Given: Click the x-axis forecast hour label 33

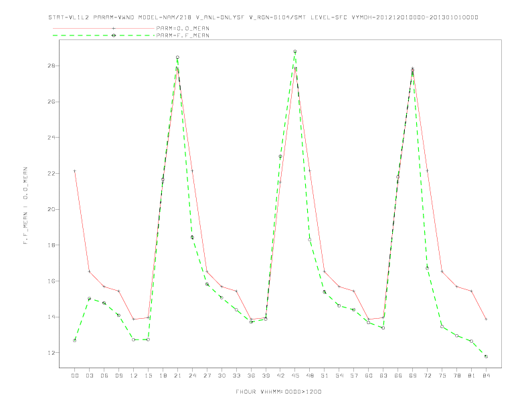Looking at the screenshot, I should pos(236,376).
